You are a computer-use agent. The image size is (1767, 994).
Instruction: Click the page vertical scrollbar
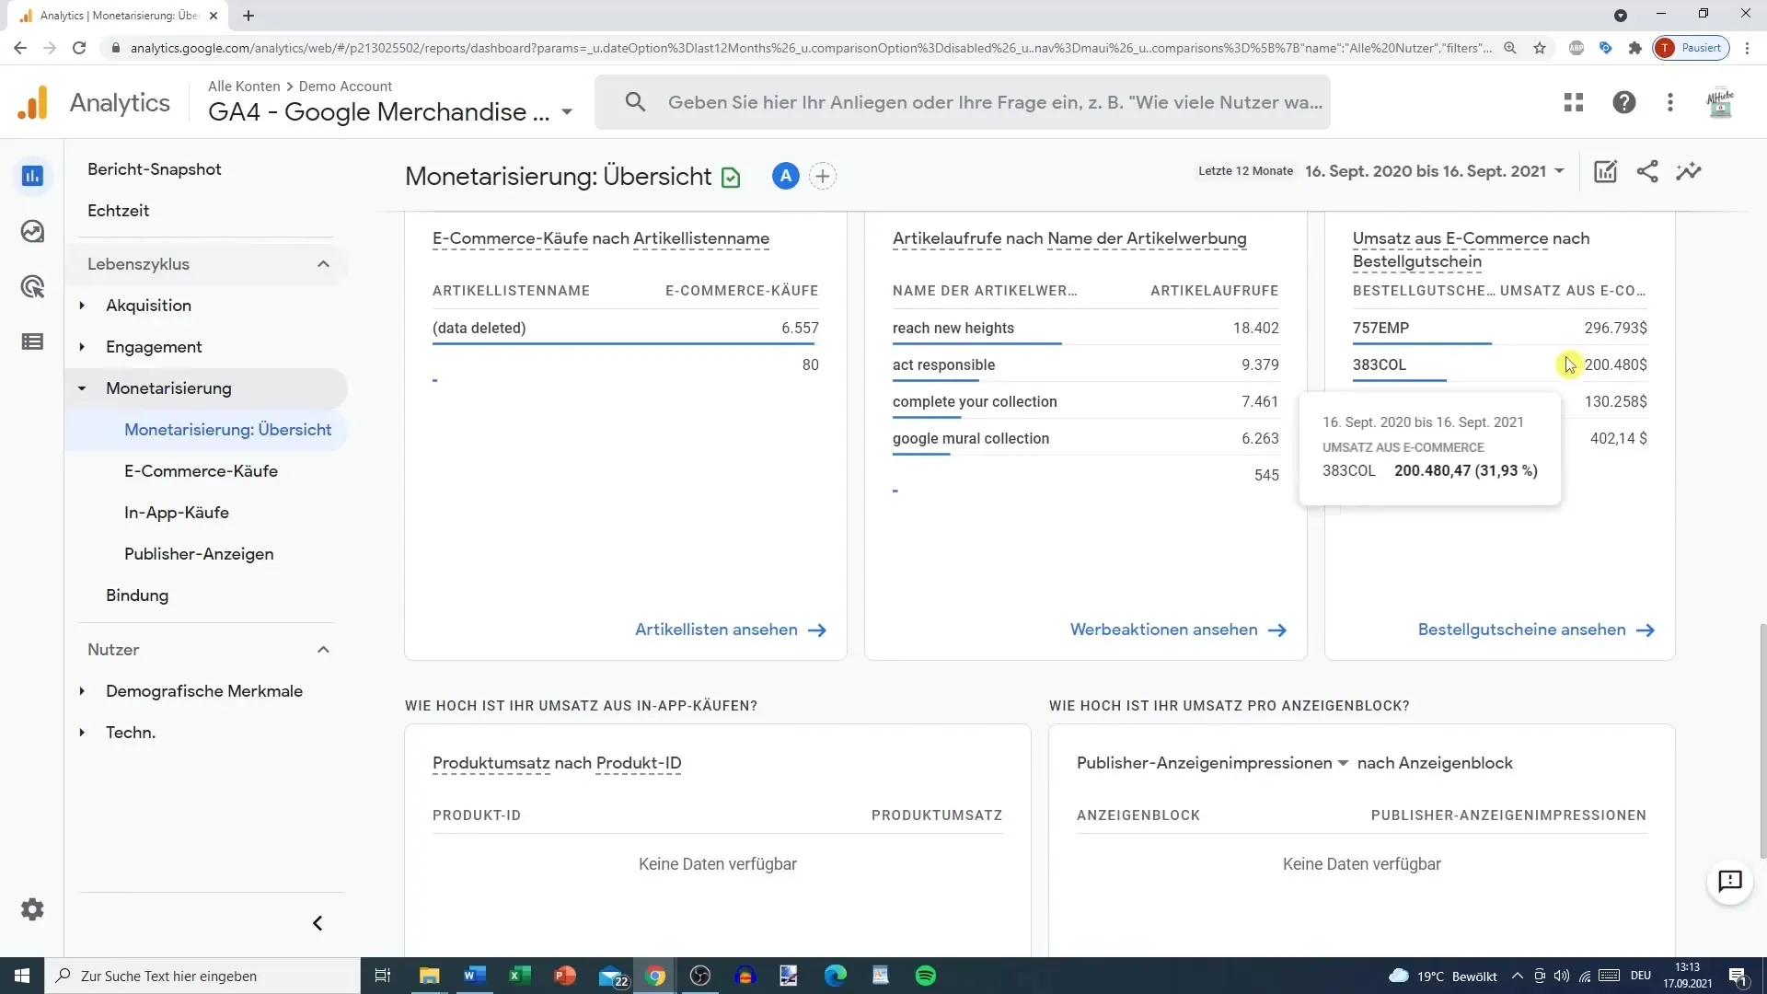(1762, 741)
